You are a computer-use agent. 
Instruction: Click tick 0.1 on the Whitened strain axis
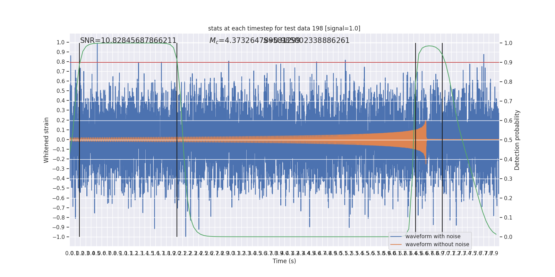click(x=61, y=130)
